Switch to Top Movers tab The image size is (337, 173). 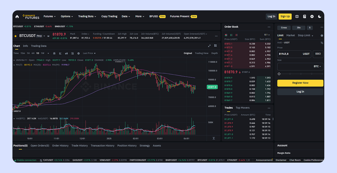(243, 108)
